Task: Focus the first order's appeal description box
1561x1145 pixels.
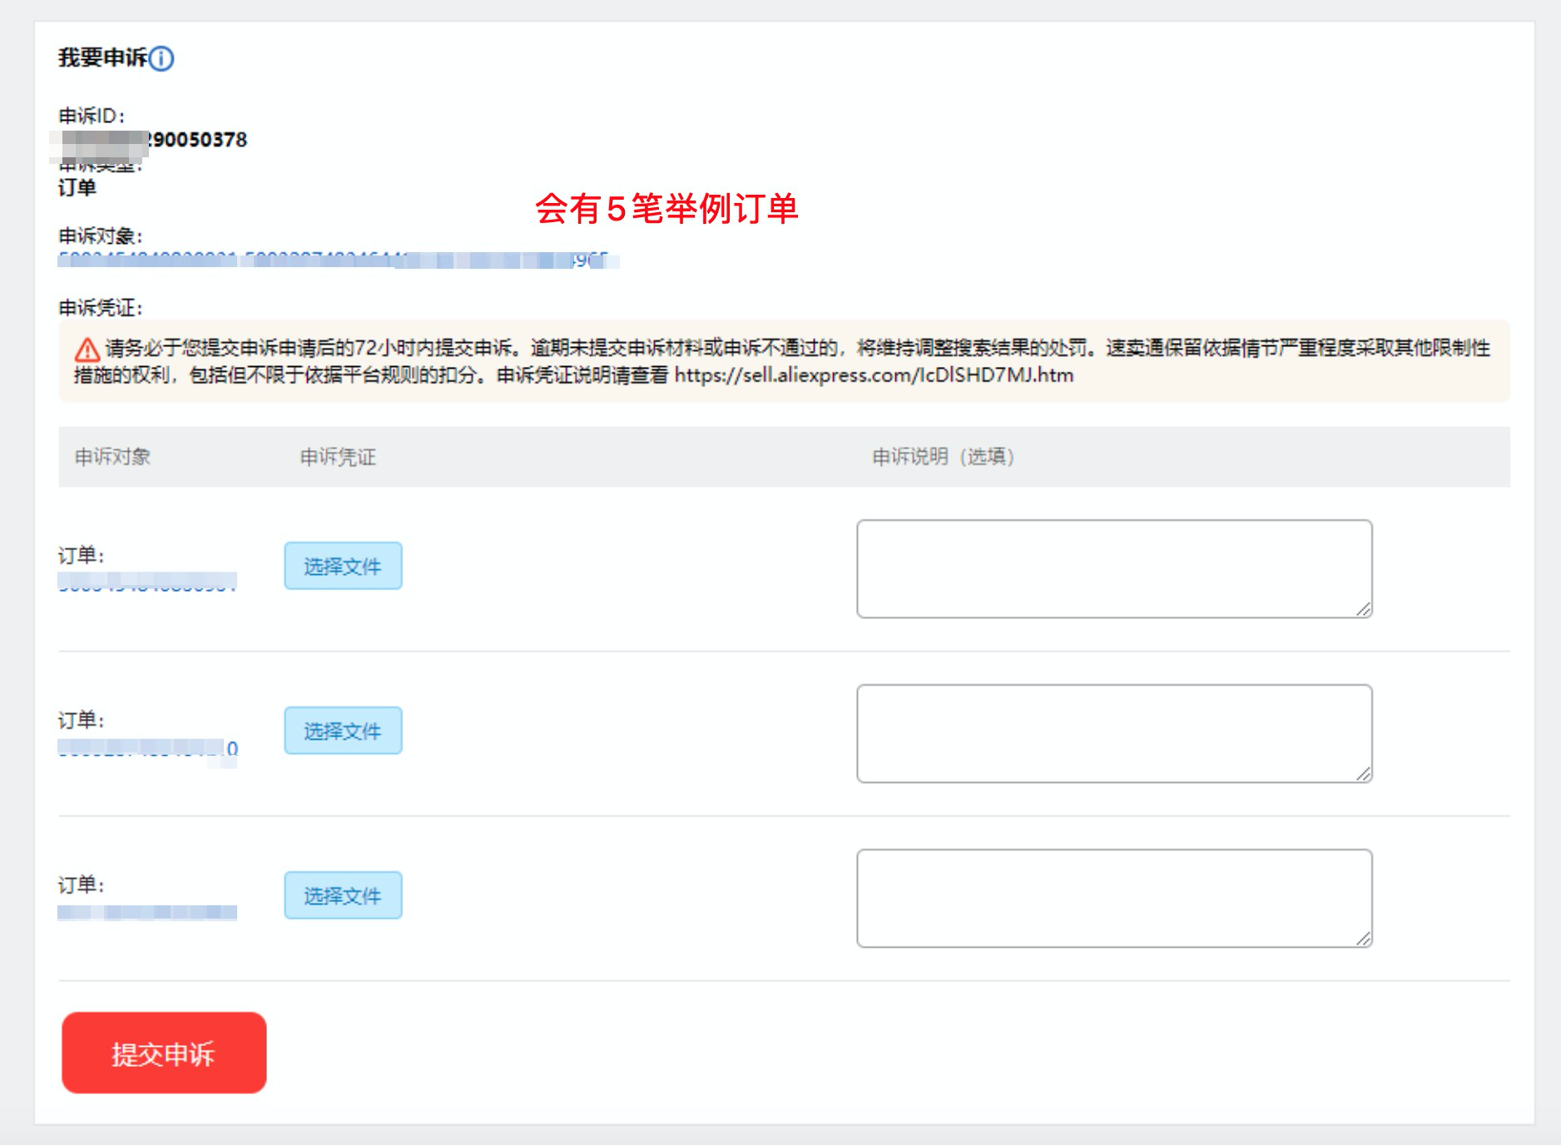Action: 1114,569
